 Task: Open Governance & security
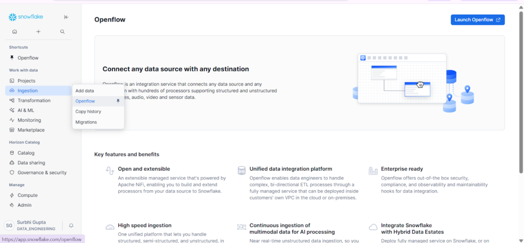[42, 172]
